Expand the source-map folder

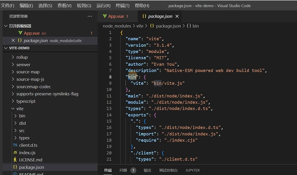13,72
